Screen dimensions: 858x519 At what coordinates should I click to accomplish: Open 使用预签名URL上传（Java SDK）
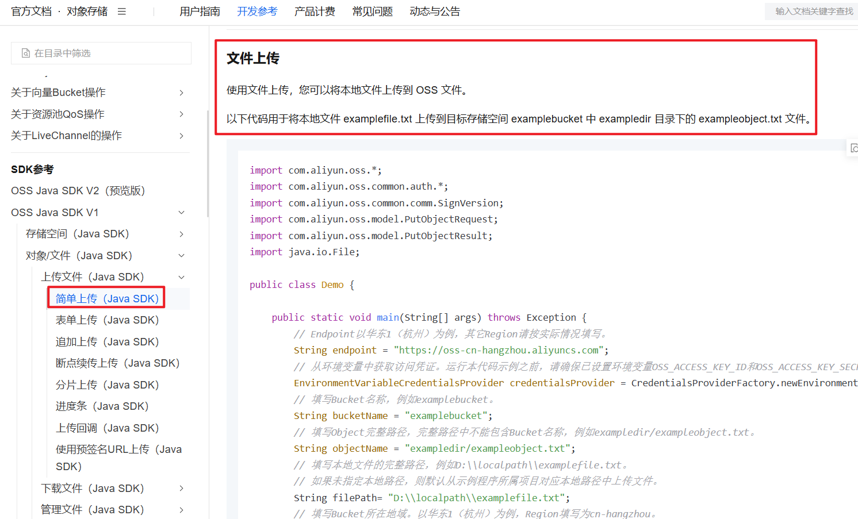[x=118, y=458]
